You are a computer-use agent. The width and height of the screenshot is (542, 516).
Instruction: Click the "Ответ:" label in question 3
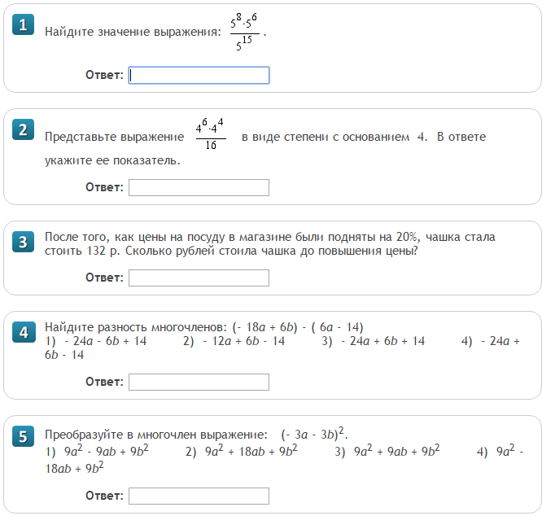[104, 278]
